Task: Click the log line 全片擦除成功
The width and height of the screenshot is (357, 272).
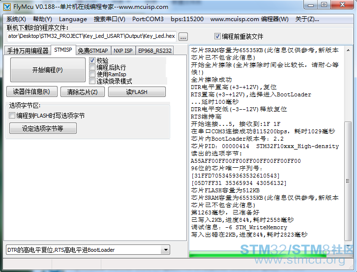Action: click(211, 80)
